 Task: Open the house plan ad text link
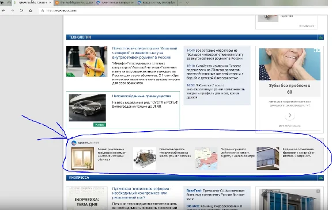pyautogui.click(x=175, y=152)
